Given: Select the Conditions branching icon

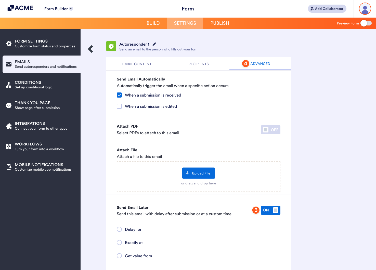Looking at the screenshot, I should (9, 85).
